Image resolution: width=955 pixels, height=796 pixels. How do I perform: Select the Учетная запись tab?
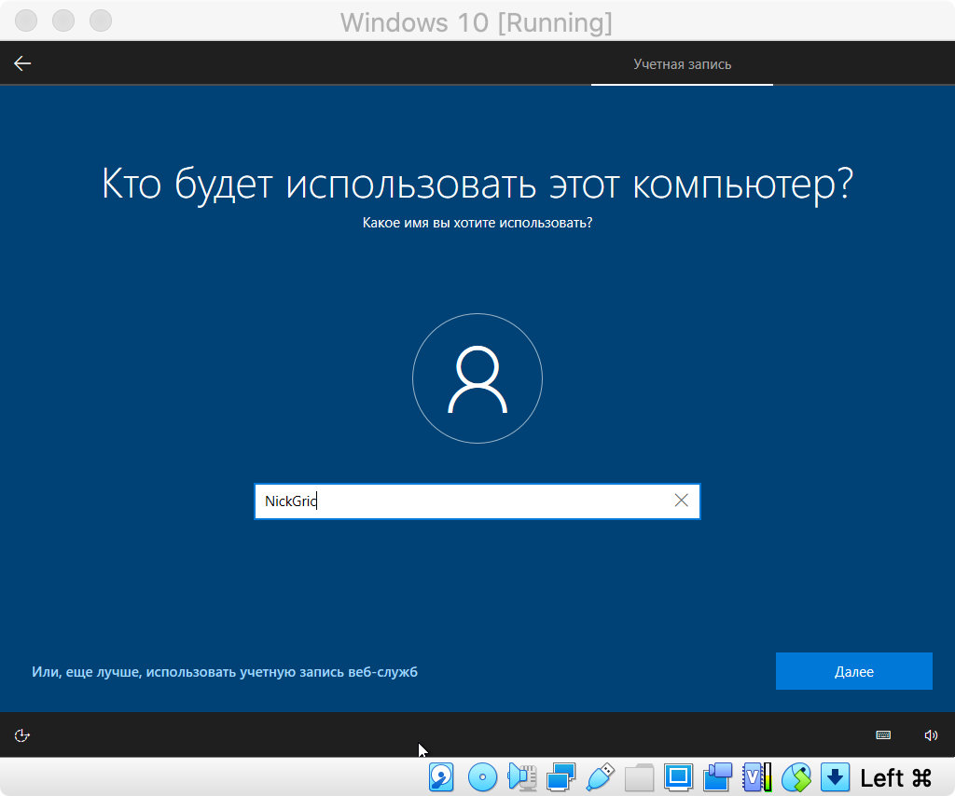pyautogui.click(x=682, y=64)
